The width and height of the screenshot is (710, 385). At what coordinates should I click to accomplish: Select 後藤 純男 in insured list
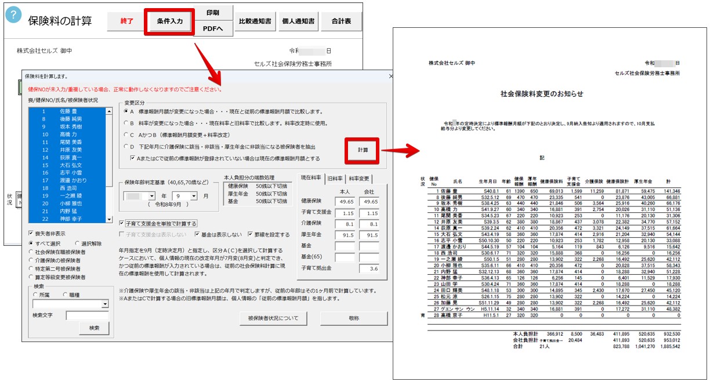tap(67, 118)
